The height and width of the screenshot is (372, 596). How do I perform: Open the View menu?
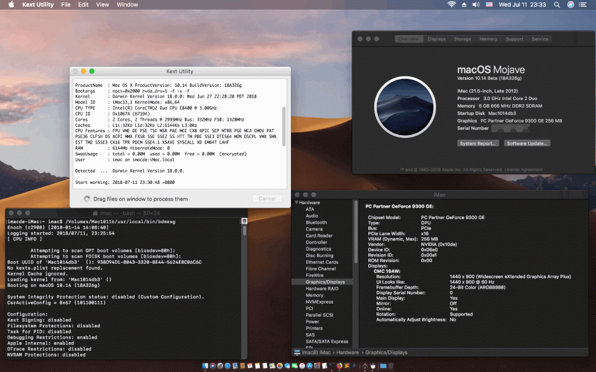[103, 5]
